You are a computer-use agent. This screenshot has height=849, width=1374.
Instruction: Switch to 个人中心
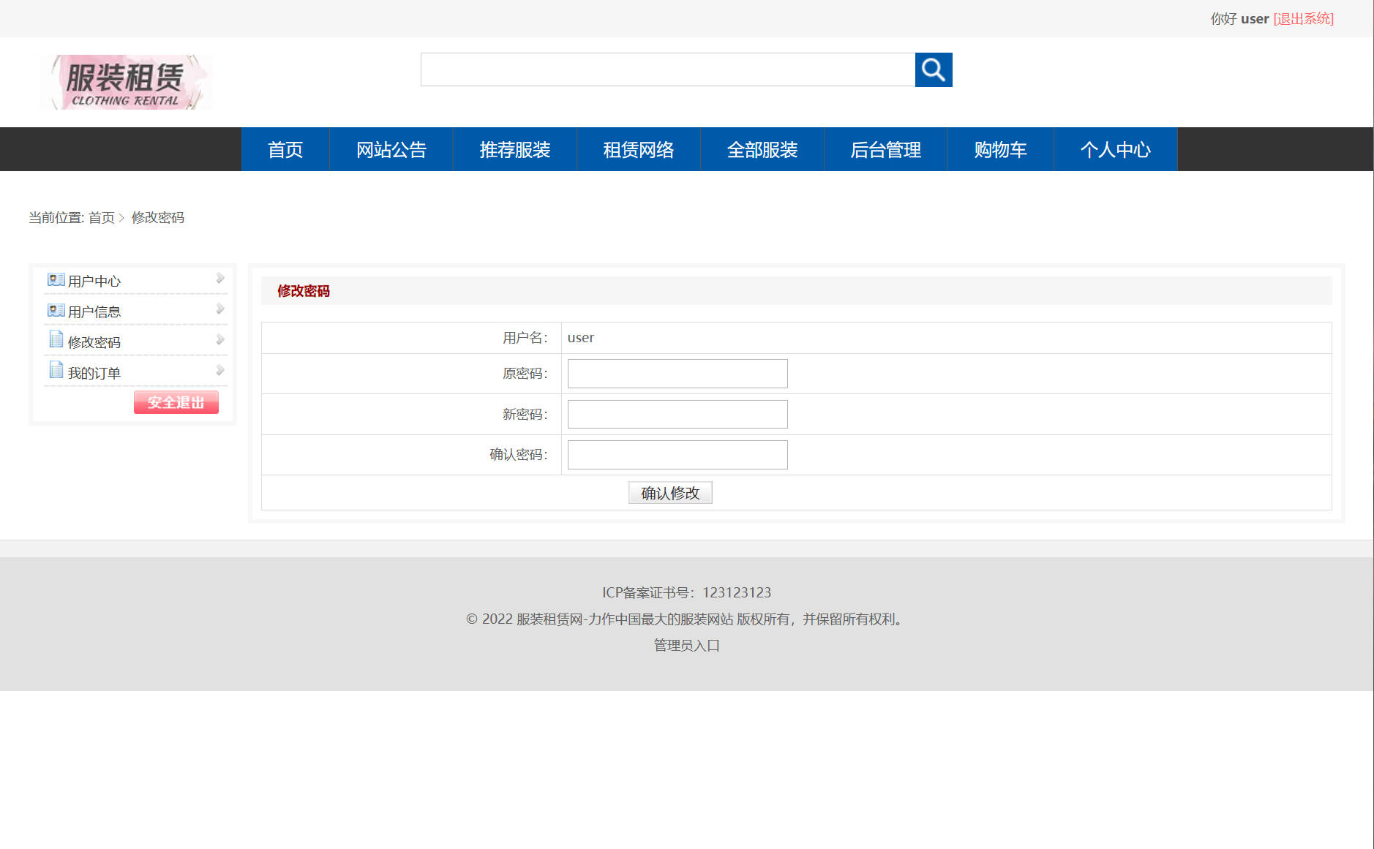(1115, 149)
